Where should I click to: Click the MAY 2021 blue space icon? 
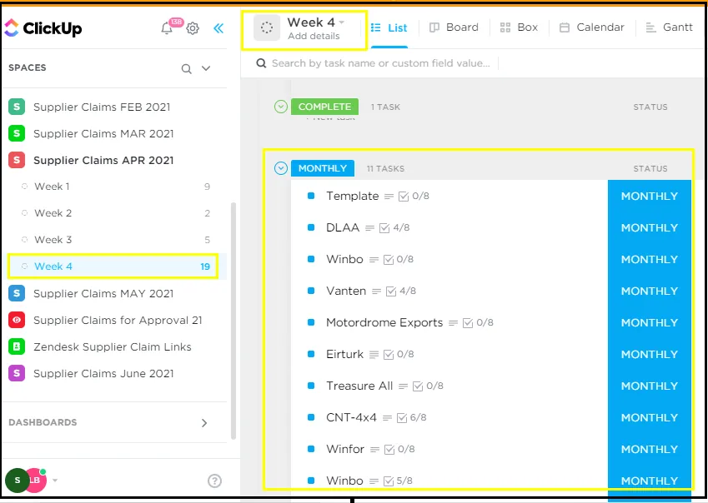(17, 293)
